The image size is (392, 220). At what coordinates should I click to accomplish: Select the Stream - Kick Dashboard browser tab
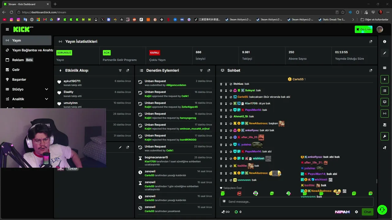[26, 4]
